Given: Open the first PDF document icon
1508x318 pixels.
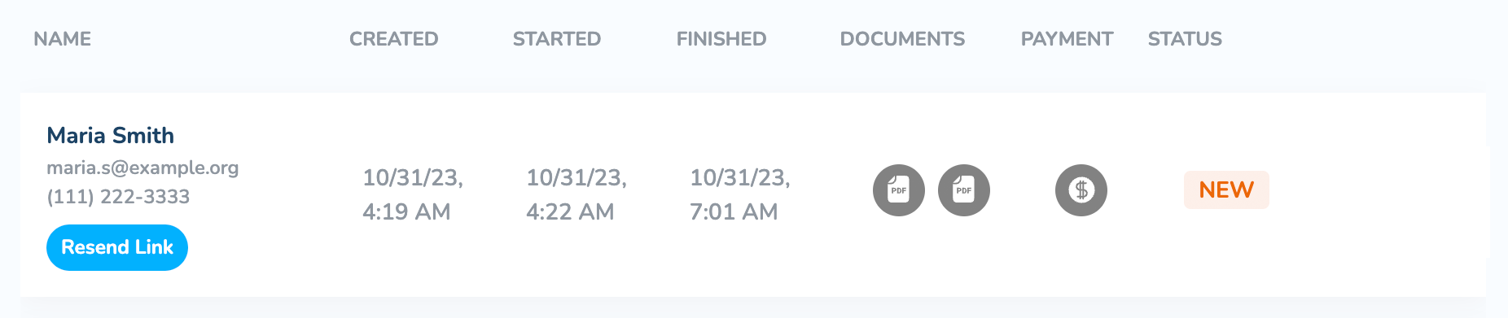Looking at the screenshot, I should (x=899, y=190).
